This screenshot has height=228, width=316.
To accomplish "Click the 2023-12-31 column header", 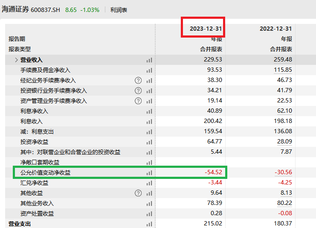I will click(x=206, y=29).
